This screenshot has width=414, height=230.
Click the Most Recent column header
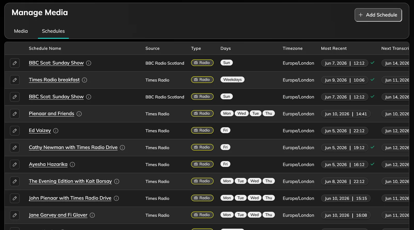[x=334, y=48]
